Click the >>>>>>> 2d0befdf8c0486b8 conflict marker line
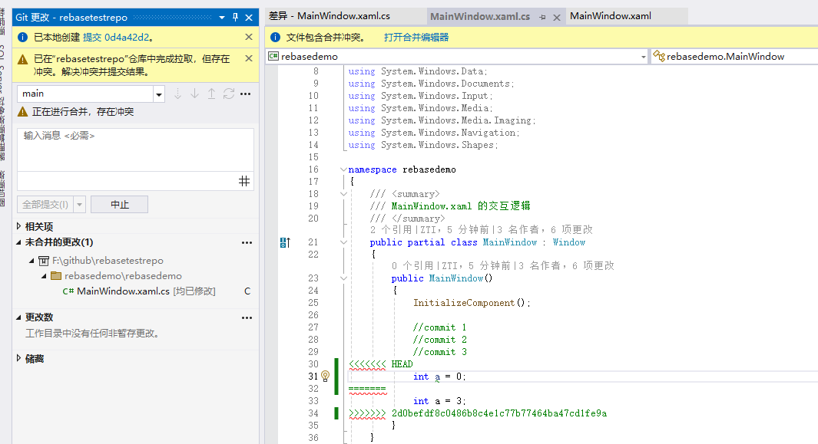 pyautogui.click(x=477, y=413)
